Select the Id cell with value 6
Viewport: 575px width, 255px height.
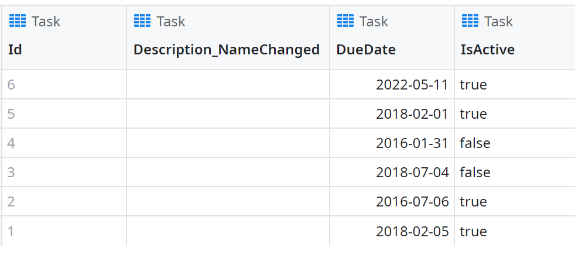(11, 85)
